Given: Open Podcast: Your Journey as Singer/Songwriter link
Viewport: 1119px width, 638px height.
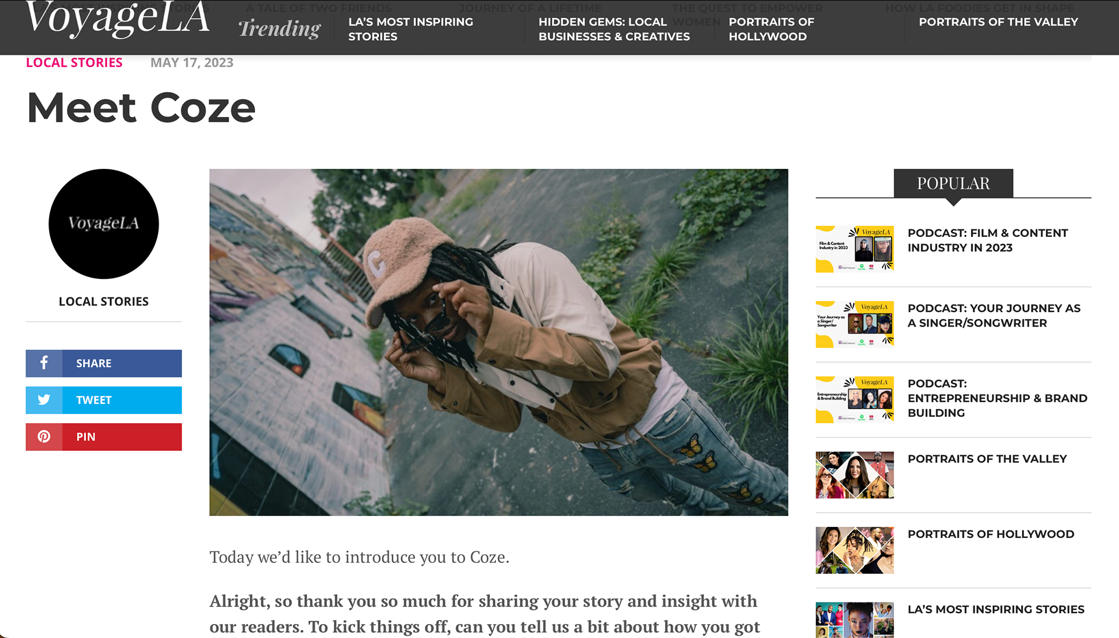Looking at the screenshot, I should click(994, 316).
